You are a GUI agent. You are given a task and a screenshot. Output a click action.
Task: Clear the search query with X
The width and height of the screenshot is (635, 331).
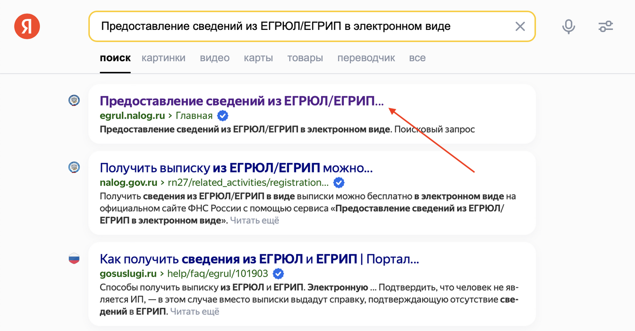[x=520, y=26]
